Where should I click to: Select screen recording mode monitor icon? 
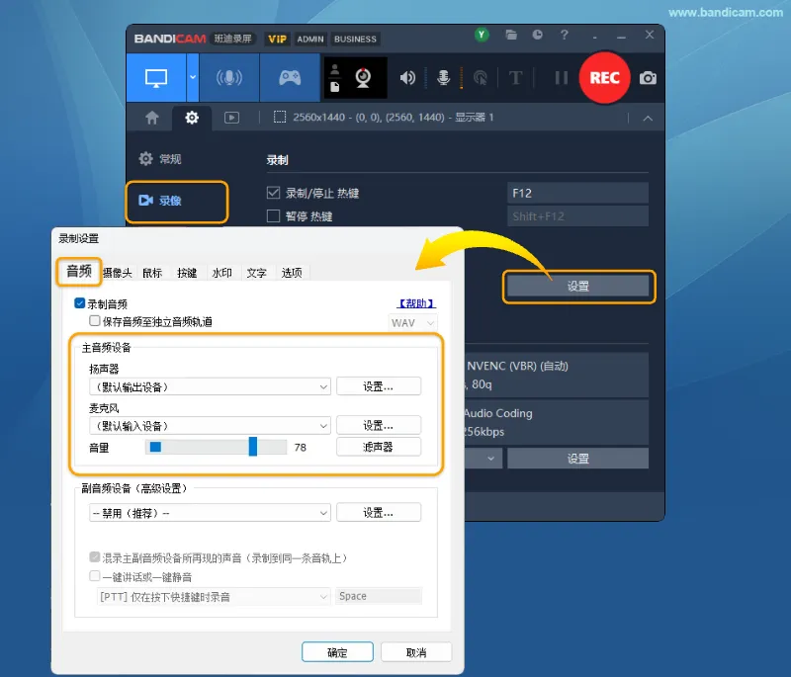(156, 78)
